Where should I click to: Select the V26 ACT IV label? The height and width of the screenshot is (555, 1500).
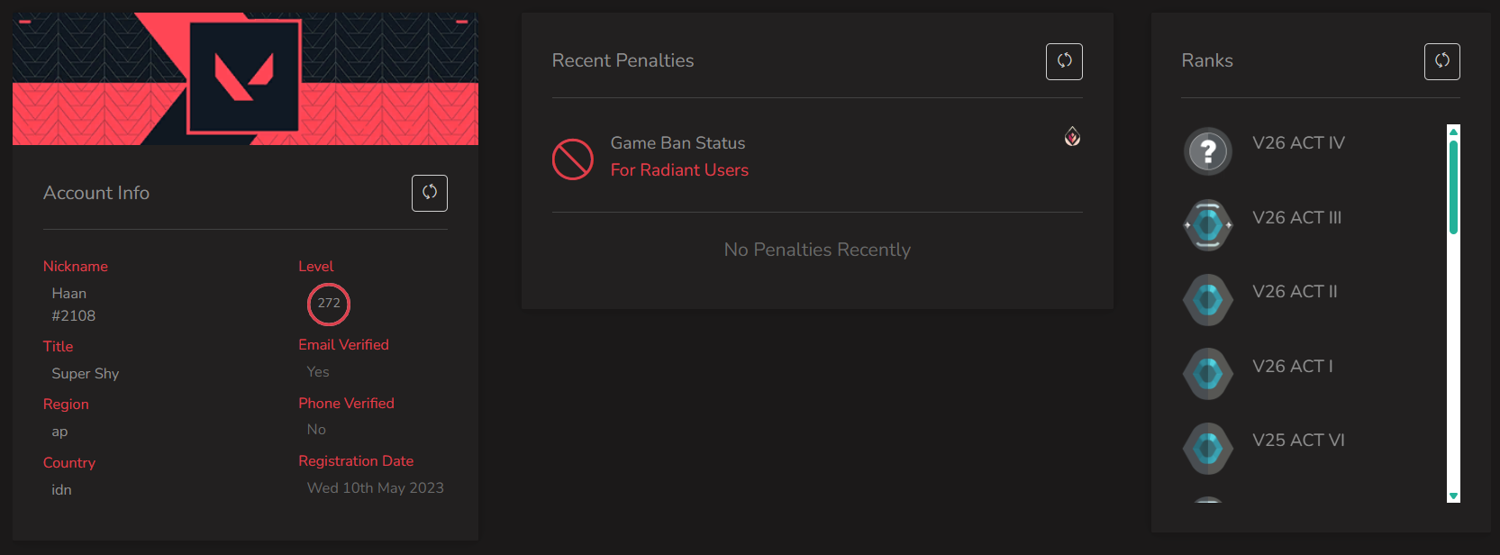[1298, 142]
